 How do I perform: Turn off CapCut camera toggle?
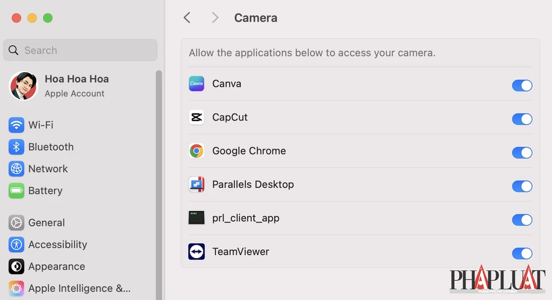pyautogui.click(x=522, y=119)
